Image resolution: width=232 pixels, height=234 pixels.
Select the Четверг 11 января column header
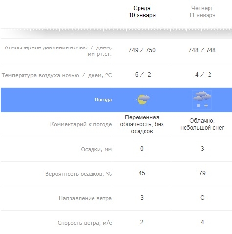click(x=202, y=12)
